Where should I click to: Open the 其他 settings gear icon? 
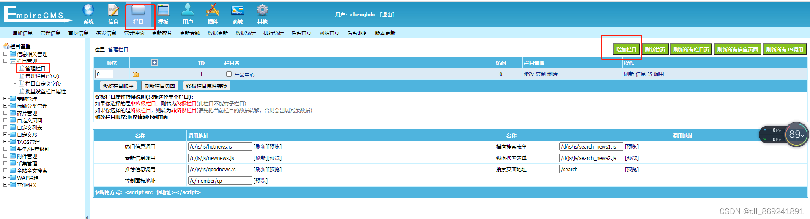coord(263,10)
